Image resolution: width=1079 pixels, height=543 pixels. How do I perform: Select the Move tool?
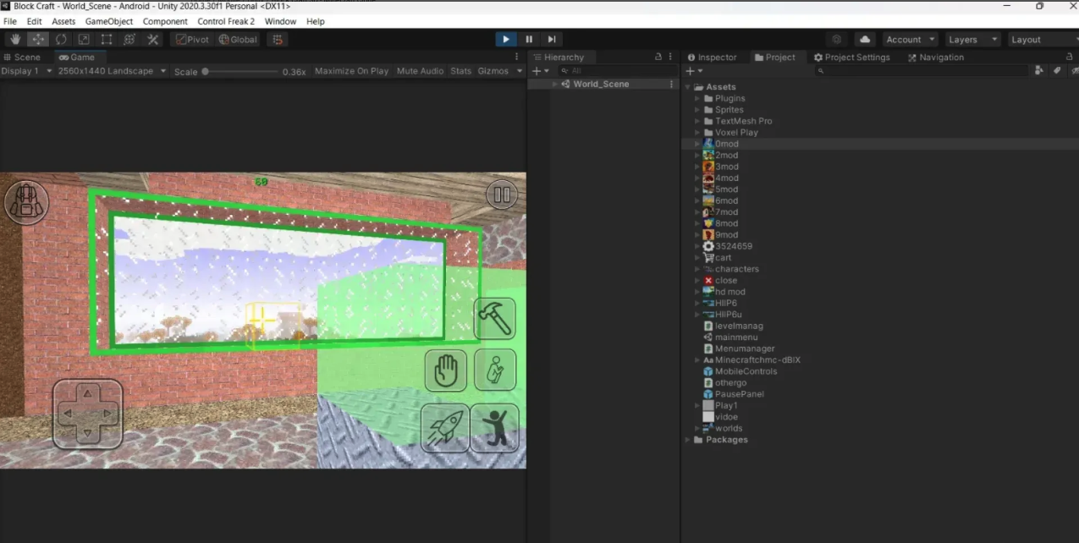[38, 39]
